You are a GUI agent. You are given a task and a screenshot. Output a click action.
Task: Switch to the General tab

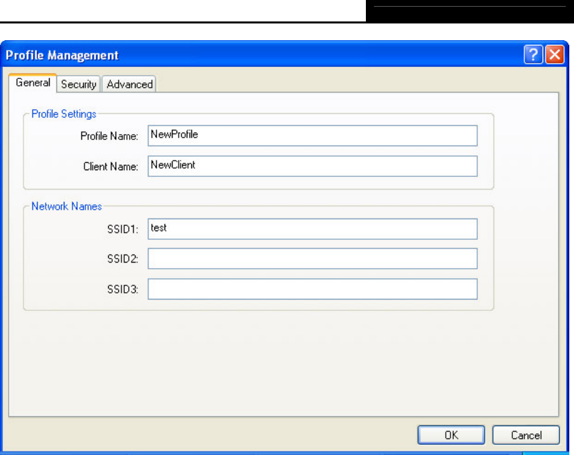pos(33,83)
